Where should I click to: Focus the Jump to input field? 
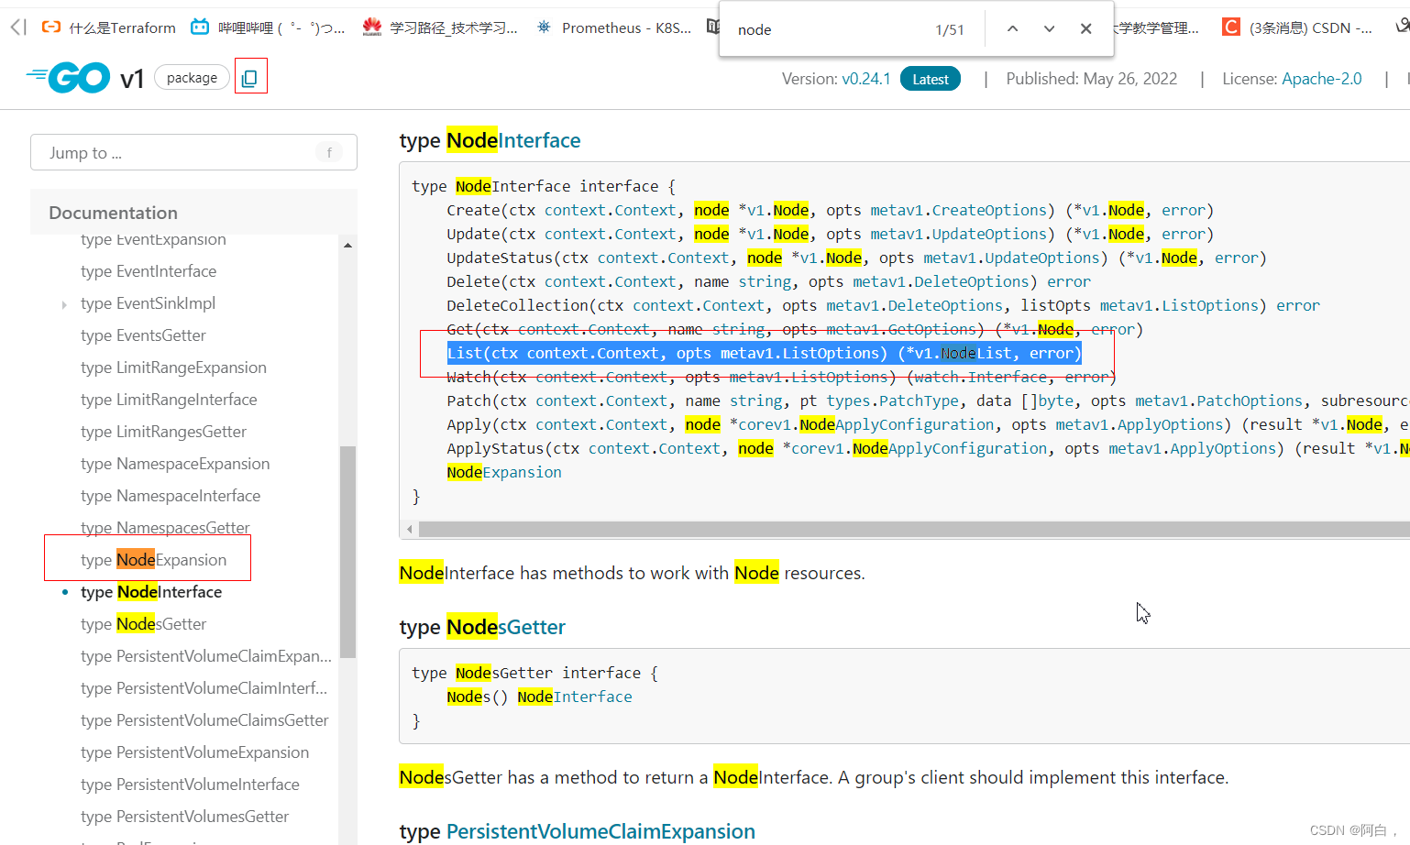193,152
